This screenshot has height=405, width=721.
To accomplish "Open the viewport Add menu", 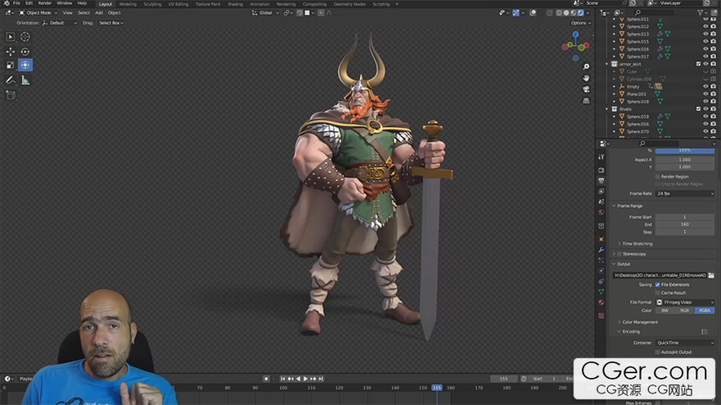I will pos(99,13).
